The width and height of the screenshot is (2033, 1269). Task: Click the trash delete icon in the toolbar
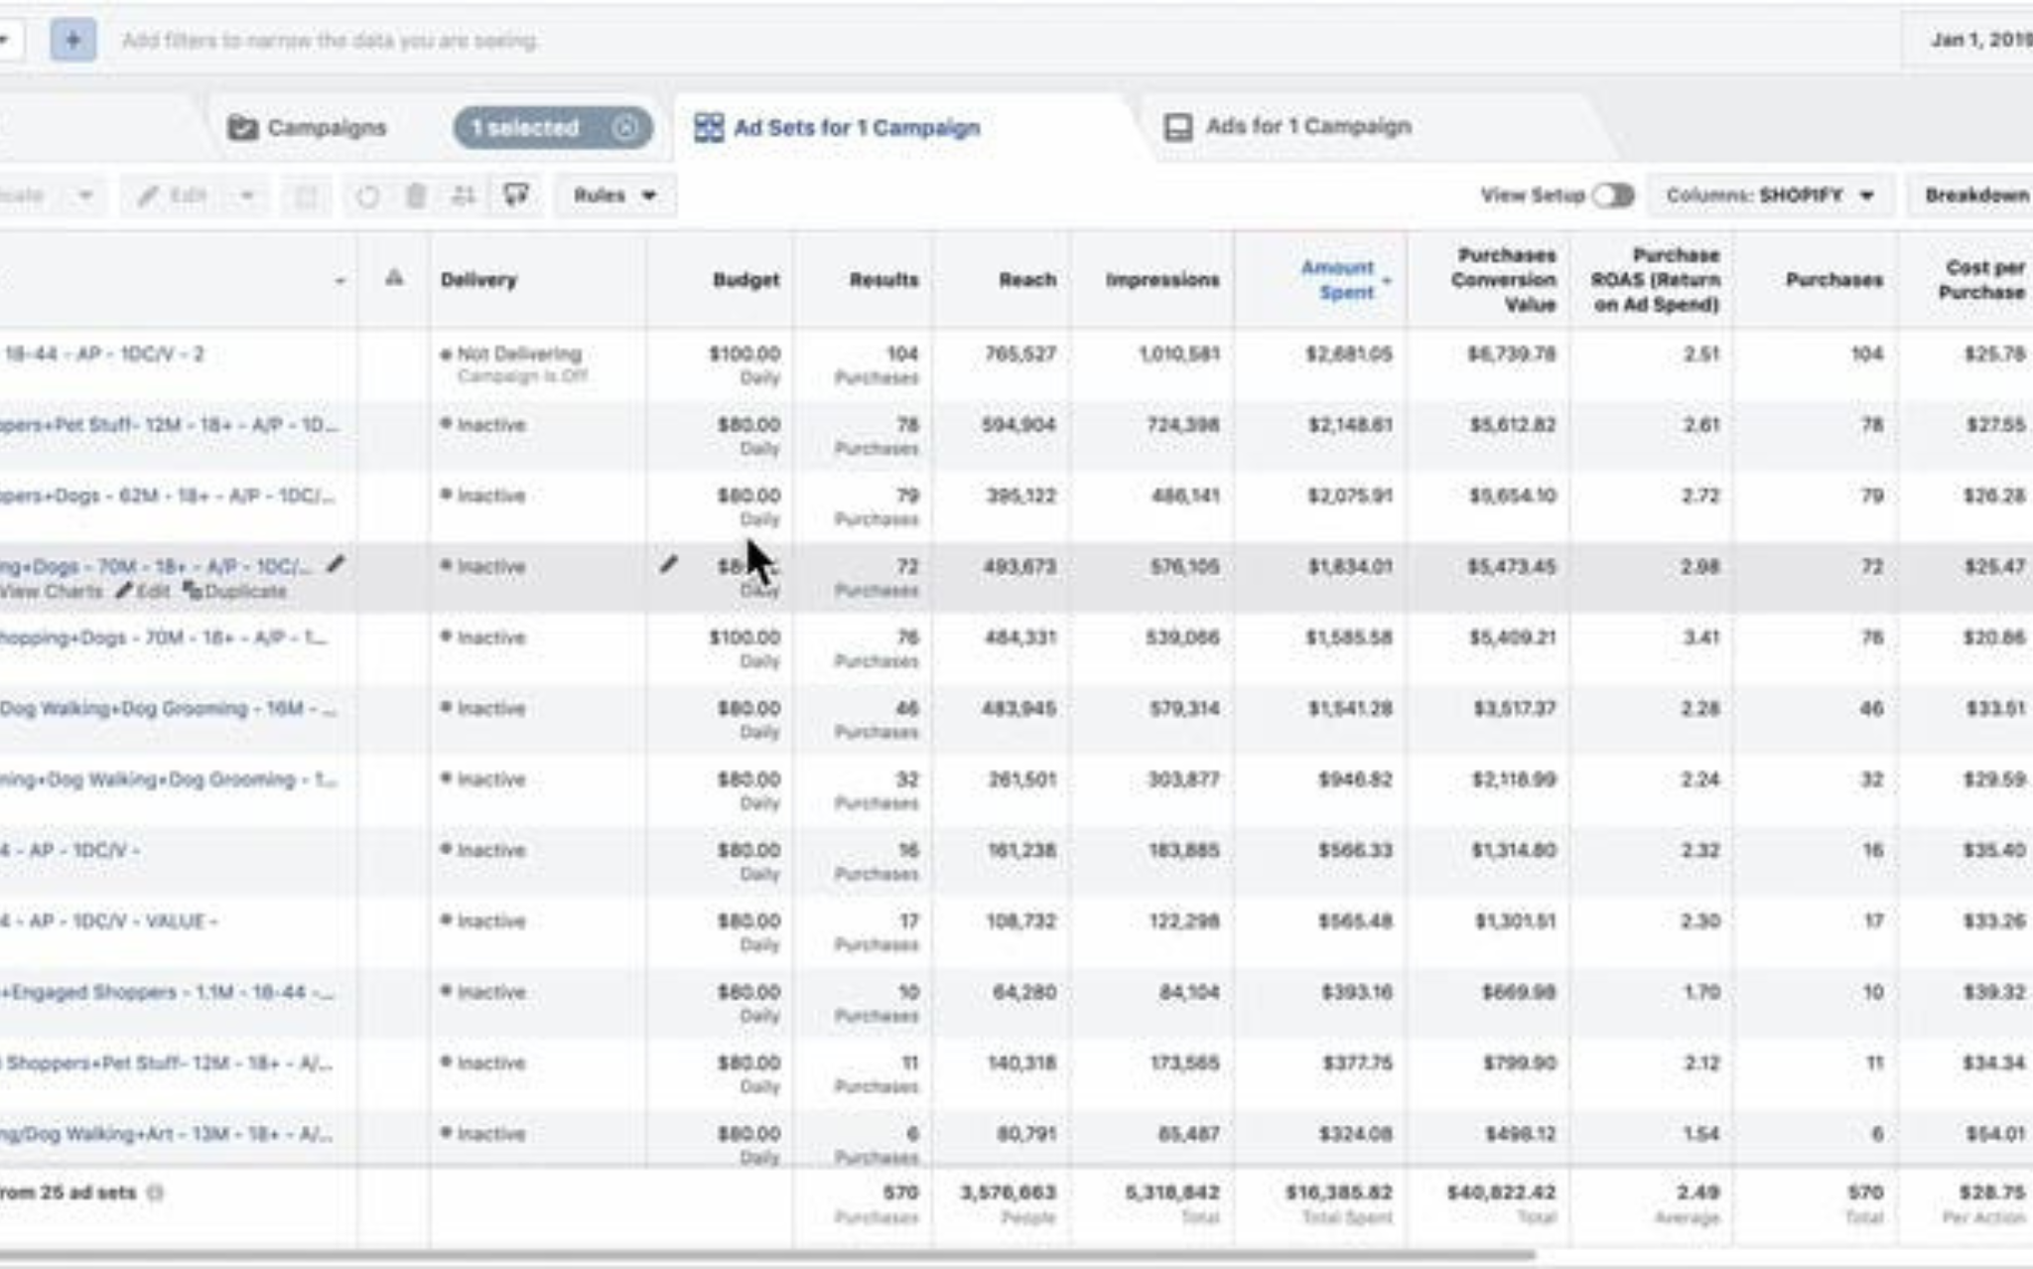[416, 196]
